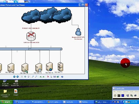This screenshot has width=139, height=104.
Task: Select Mikrotik Routers DH... desktop icon
Action: click(x=16, y=83)
